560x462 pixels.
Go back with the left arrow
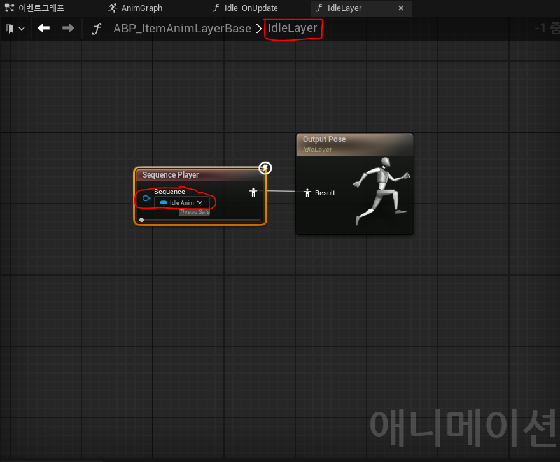point(43,28)
